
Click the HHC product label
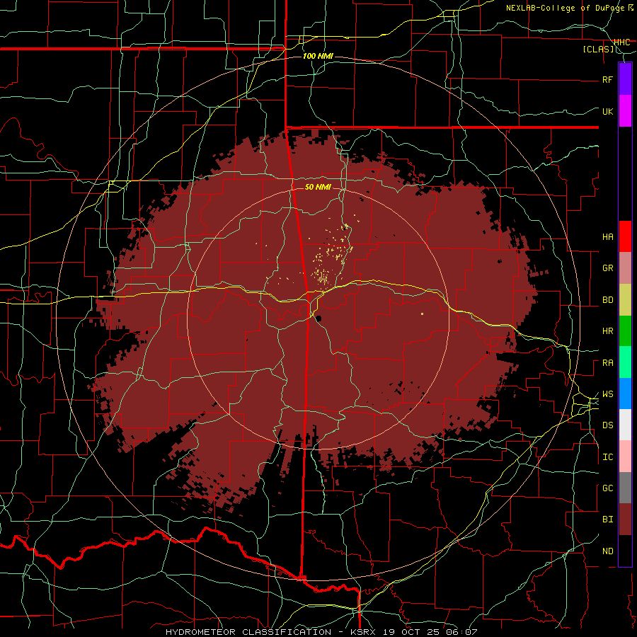tap(621, 42)
